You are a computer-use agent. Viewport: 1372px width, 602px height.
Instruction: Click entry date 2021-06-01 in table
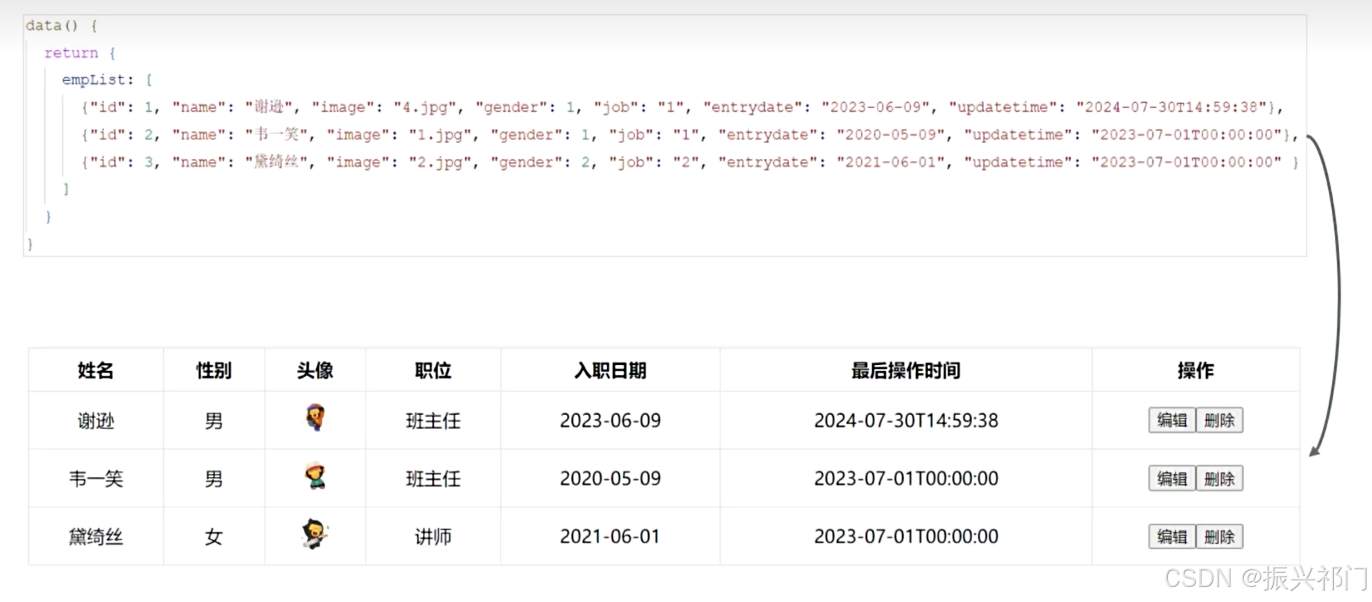[x=610, y=536]
